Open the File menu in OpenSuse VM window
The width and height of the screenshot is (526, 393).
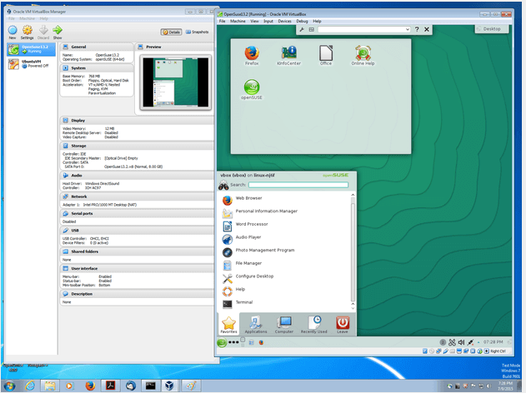[222, 21]
